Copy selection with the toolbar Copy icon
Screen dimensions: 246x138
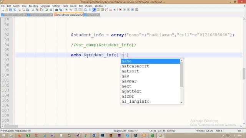(x=37, y=10)
